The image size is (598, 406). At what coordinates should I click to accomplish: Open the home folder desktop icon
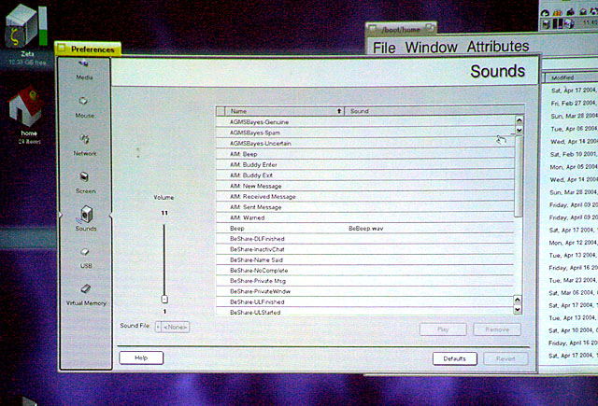[28, 112]
